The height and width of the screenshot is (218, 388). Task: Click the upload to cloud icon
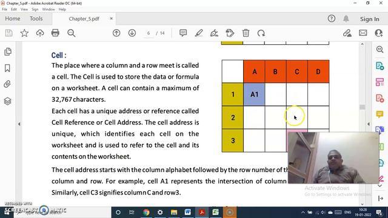coord(40,33)
